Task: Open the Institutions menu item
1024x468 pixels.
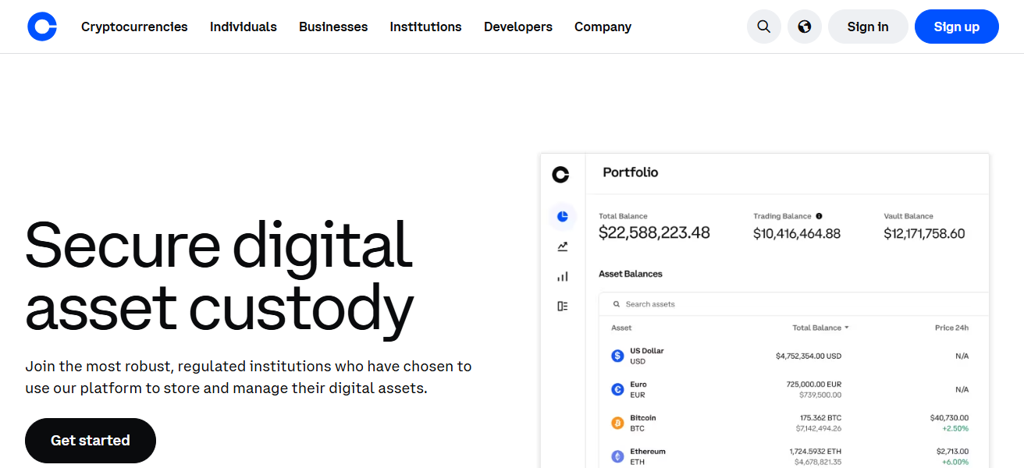Action: tap(425, 27)
